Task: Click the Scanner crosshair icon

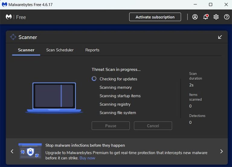Action: 13,37
